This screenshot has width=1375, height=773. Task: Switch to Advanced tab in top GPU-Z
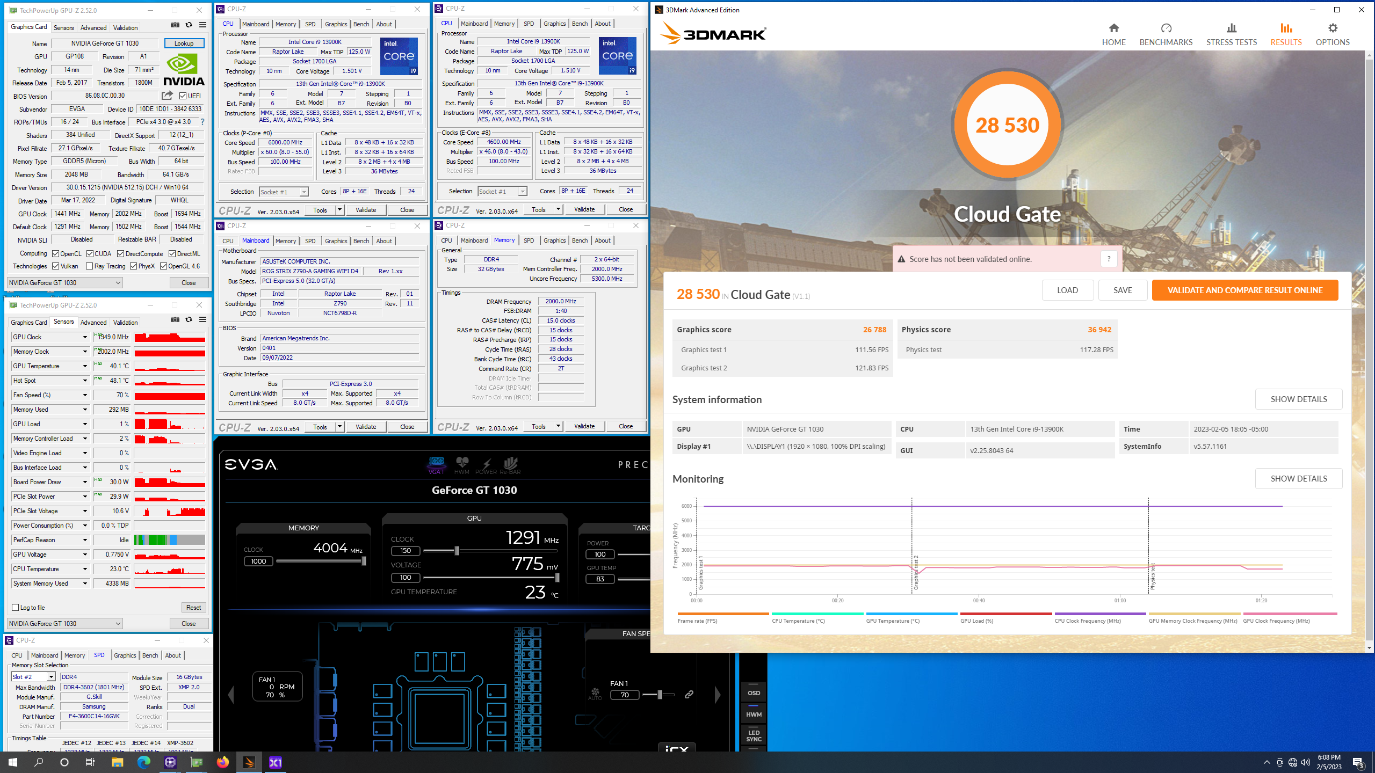[x=93, y=27]
